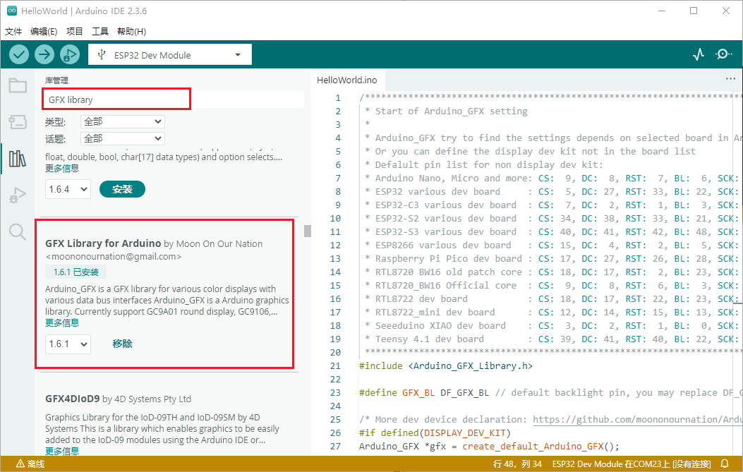This screenshot has height=472, width=743.
Task: Click the Upload arrow icon
Action: pyautogui.click(x=44, y=55)
